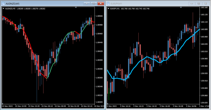This screenshot has height=110, width=211.
Task: Minimize the AUDNZD,M5 chart window
Action: click(x=87, y=3)
